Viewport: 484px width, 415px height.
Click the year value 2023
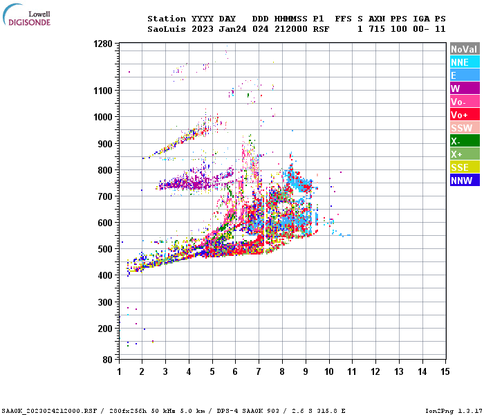coord(203,29)
